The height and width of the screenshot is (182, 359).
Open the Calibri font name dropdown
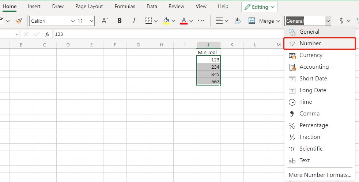click(x=73, y=21)
